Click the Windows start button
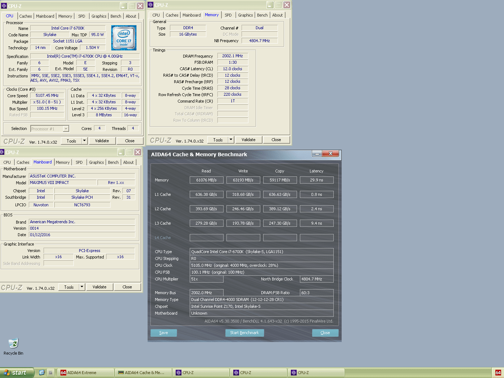Screen dimensions: 504x378 pyautogui.click(x=17, y=373)
